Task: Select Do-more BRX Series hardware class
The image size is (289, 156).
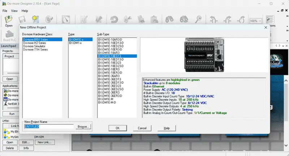Action: click(x=42, y=39)
